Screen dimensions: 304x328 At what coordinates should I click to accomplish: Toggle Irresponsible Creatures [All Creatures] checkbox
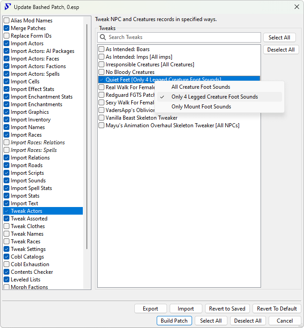pos(101,65)
